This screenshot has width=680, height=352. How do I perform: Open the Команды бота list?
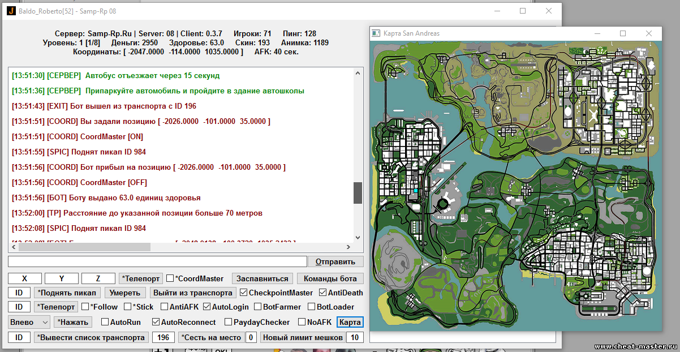[x=330, y=278]
